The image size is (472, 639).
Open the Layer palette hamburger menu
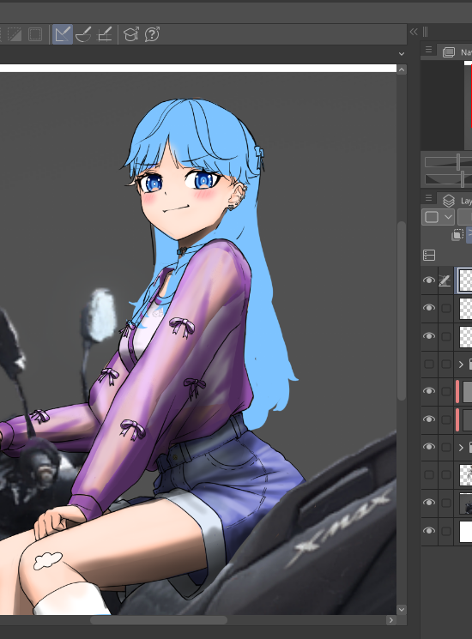pyautogui.click(x=428, y=197)
